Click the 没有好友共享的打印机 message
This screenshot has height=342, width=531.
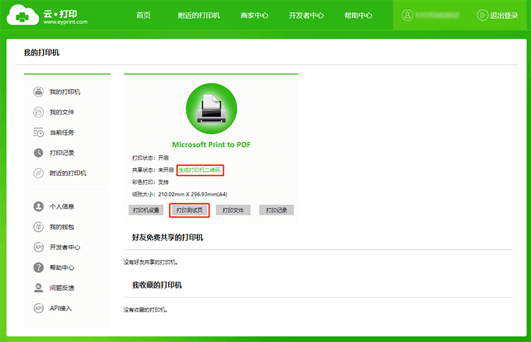click(x=151, y=262)
